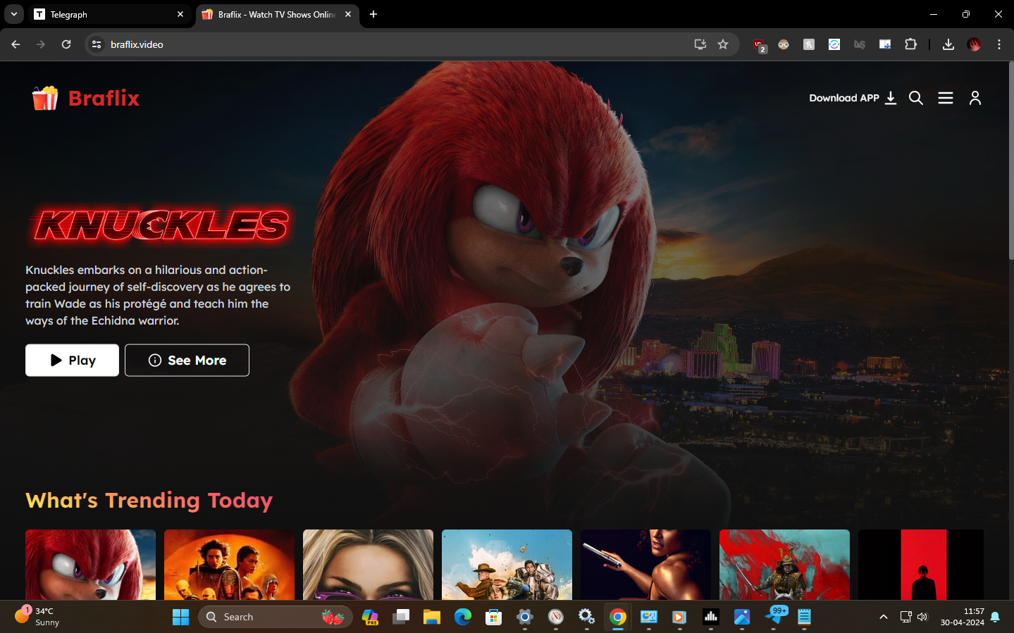1014x633 pixels.
Task: Play the Knuckles show
Action: point(72,360)
